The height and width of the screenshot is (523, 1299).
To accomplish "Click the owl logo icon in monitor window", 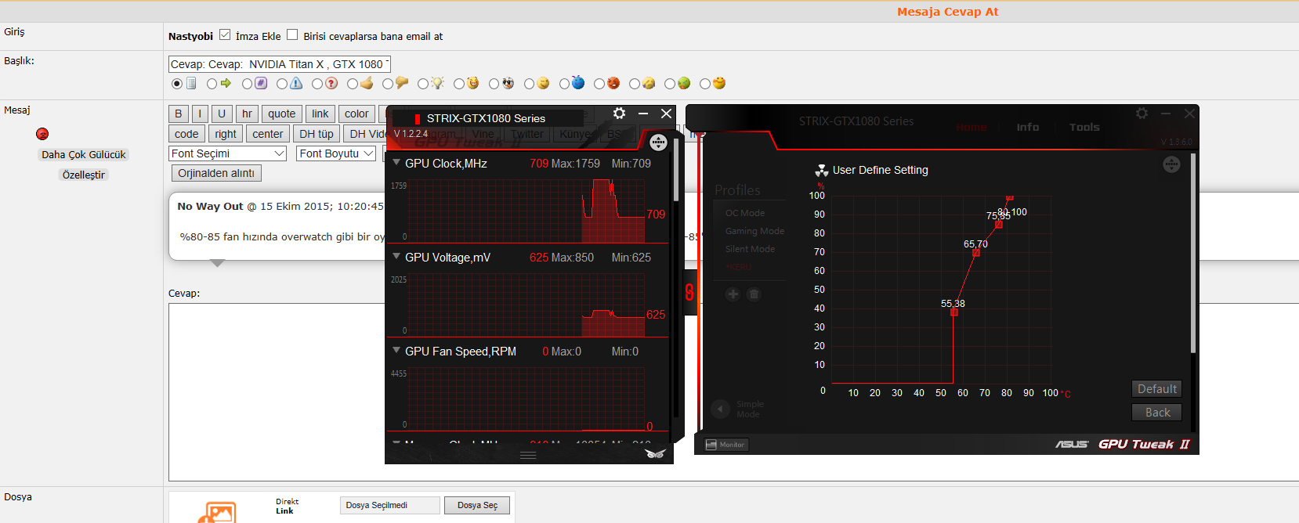I will [x=655, y=454].
